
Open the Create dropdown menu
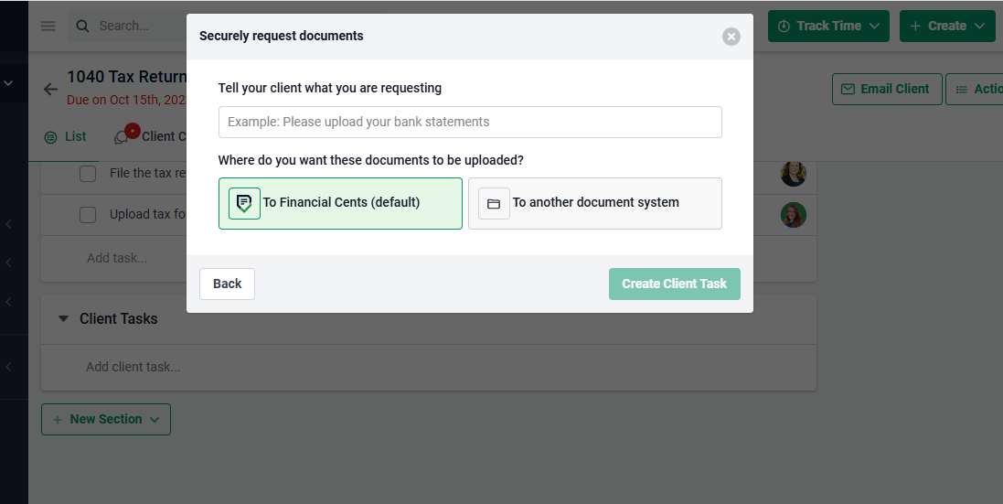(947, 27)
